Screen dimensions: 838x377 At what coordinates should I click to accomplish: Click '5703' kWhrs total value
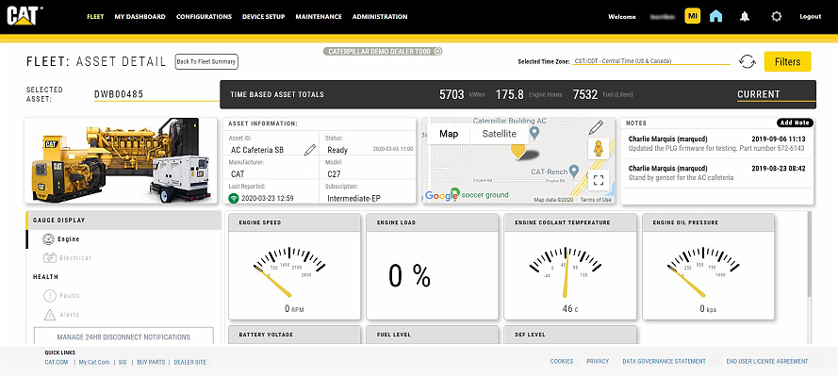tap(452, 94)
